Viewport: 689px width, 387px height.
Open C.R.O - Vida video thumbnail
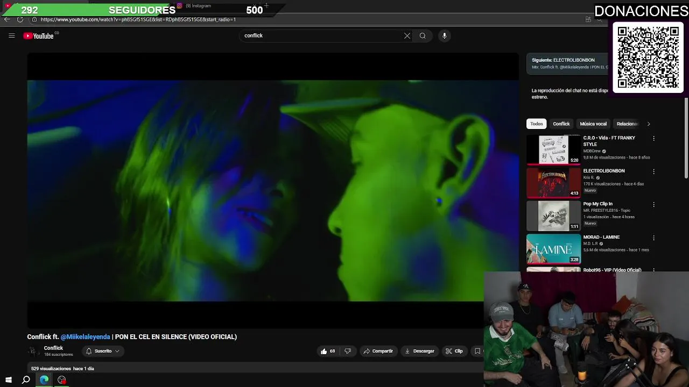coord(553,149)
